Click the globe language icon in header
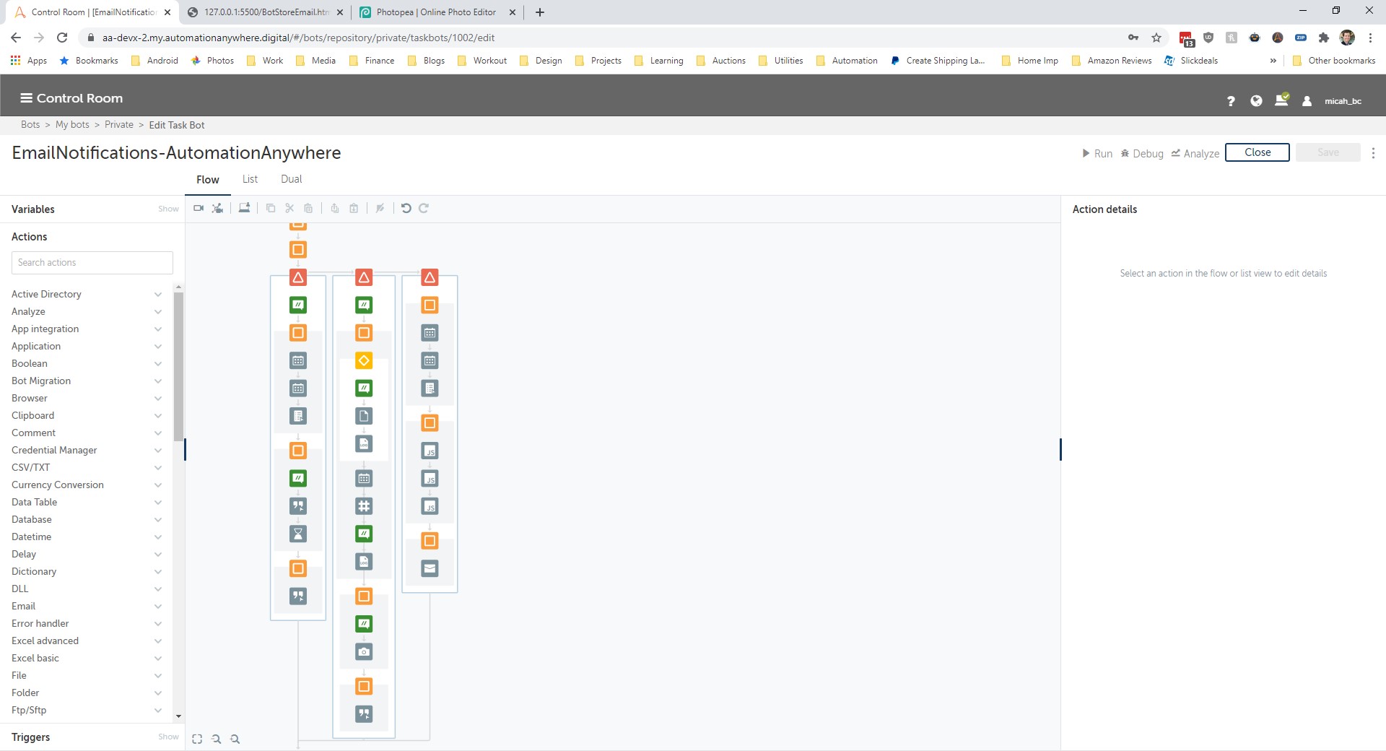Image resolution: width=1386 pixels, height=751 pixels. click(1256, 101)
